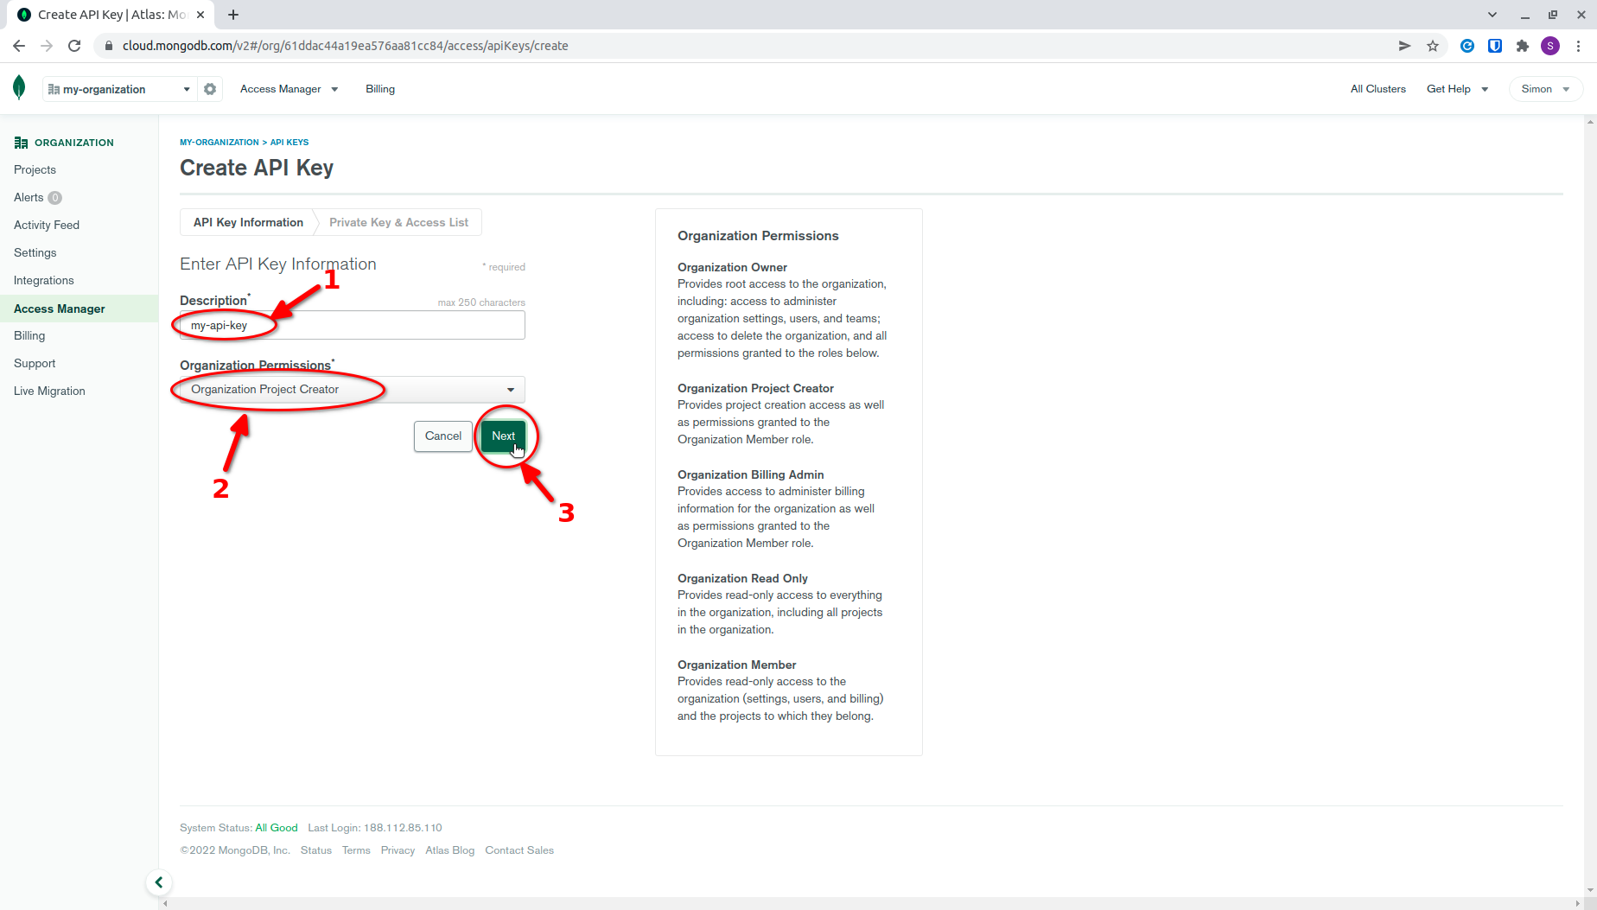The height and width of the screenshot is (910, 1597).
Task: Open Support in the sidebar
Action: (35, 363)
